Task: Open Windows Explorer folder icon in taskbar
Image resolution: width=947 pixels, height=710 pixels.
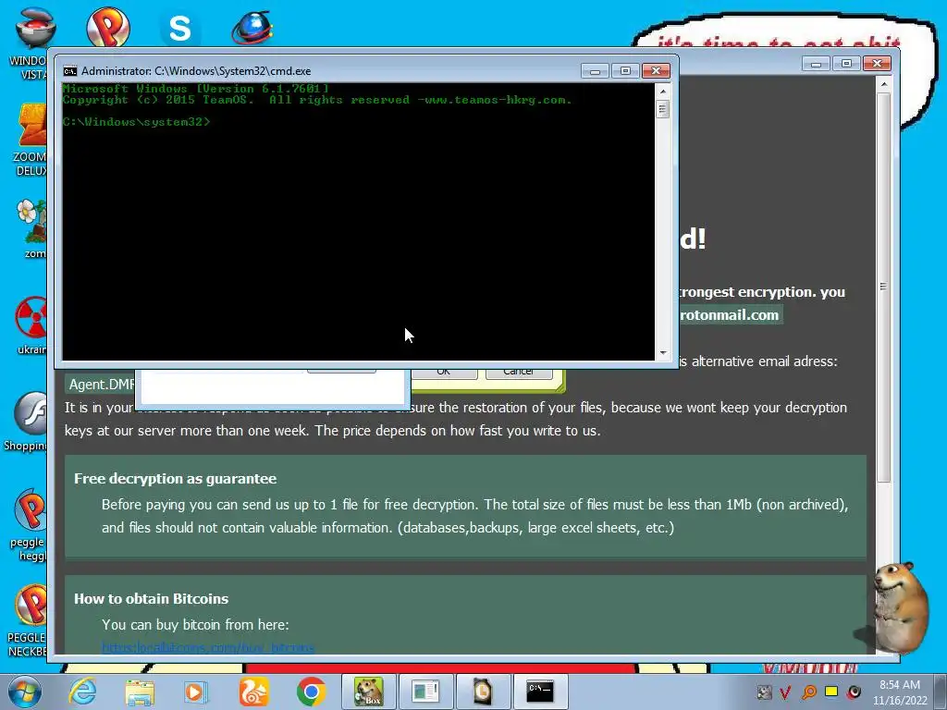Action: (x=140, y=692)
